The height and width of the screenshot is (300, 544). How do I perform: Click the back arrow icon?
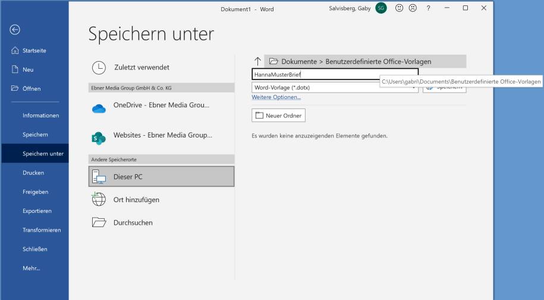pyautogui.click(x=15, y=30)
